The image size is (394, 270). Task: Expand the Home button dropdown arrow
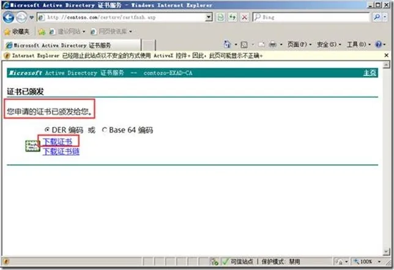pyautogui.click(x=236, y=45)
